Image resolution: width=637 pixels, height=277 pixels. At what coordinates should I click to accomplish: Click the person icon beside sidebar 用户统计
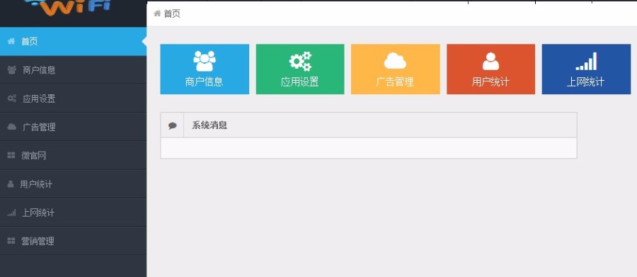click(11, 184)
